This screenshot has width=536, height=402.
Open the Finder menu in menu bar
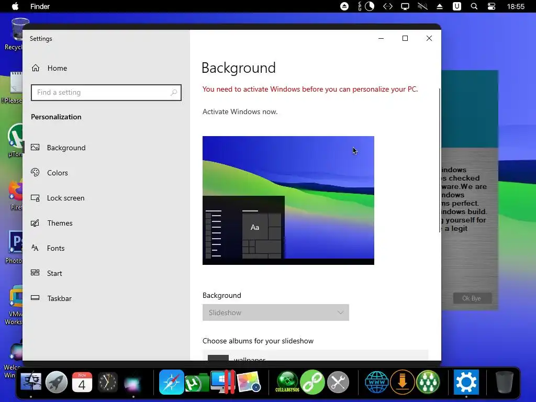(40, 6)
